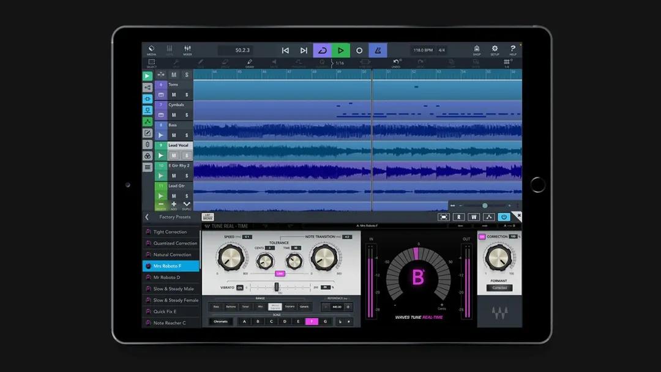Jump to the next locator
The width and height of the screenshot is (661, 372).
click(x=304, y=51)
